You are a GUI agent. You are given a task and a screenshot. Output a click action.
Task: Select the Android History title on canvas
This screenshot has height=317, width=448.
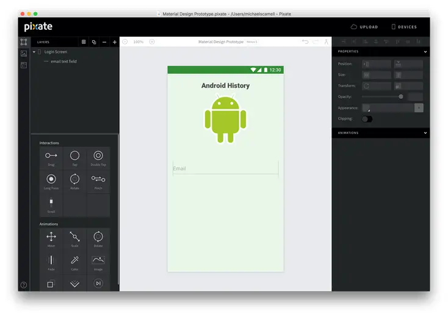225,85
